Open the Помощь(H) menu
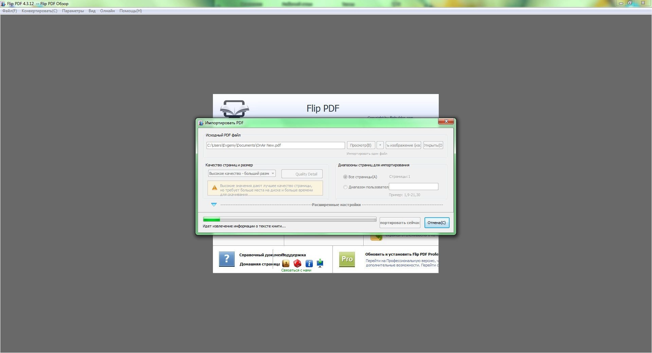The height and width of the screenshot is (353, 652). [131, 11]
